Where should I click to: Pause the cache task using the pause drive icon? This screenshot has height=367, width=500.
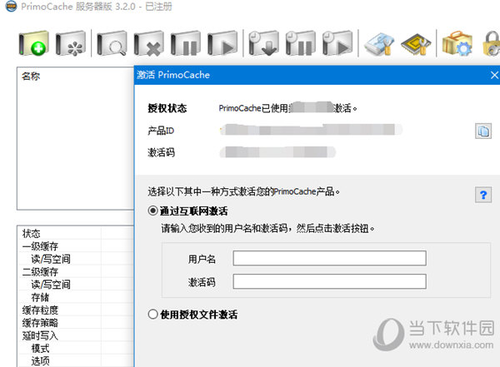[x=186, y=43]
